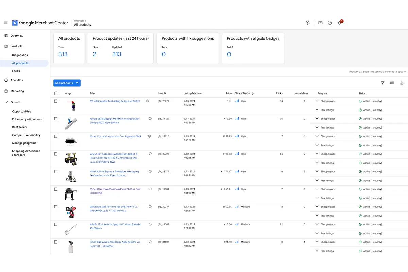The width and height of the screenshot is (408, 272).
Task: Open the help question mark icon
Action: coord(330,23)
